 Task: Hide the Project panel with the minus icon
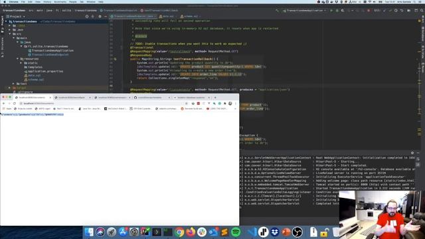click(106, 17)
